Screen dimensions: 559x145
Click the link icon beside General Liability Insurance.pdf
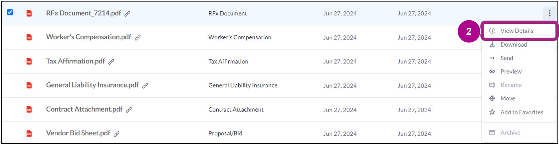[145, 86]
